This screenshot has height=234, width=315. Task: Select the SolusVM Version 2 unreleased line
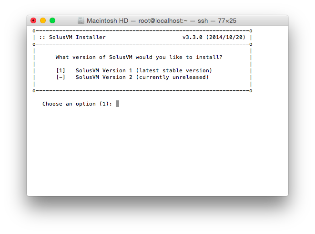pyautogui.click(x=142, y=77)
